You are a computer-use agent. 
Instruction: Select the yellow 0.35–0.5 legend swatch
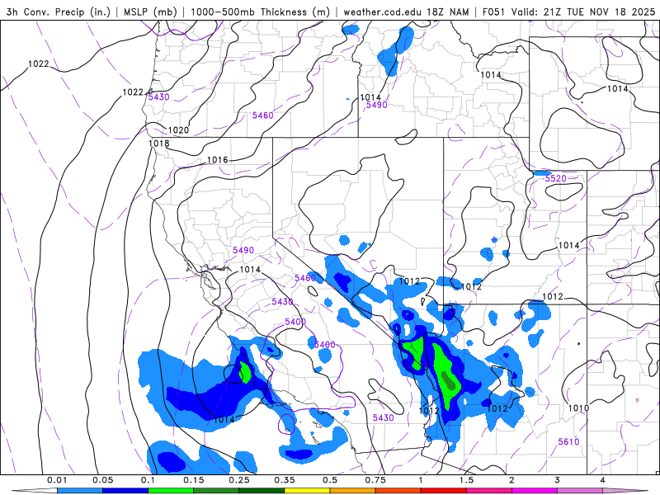(307, 491)
